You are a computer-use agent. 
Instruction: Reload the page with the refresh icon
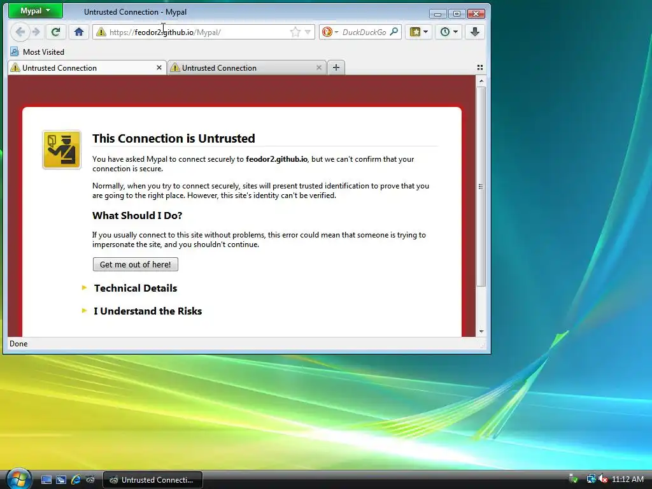click(x=56, y=32)
